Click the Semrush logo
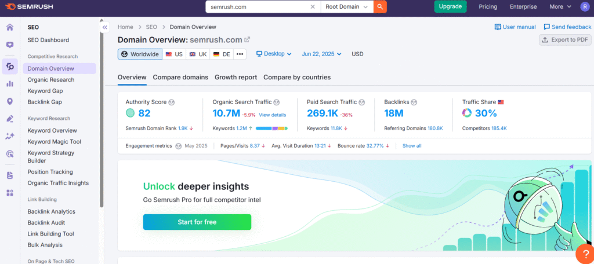 pyautogui.click(x=29, y=6)
